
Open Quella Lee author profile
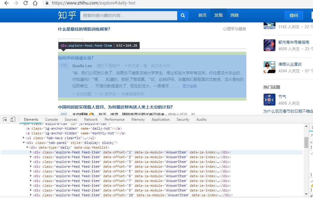tap(82, 66)
